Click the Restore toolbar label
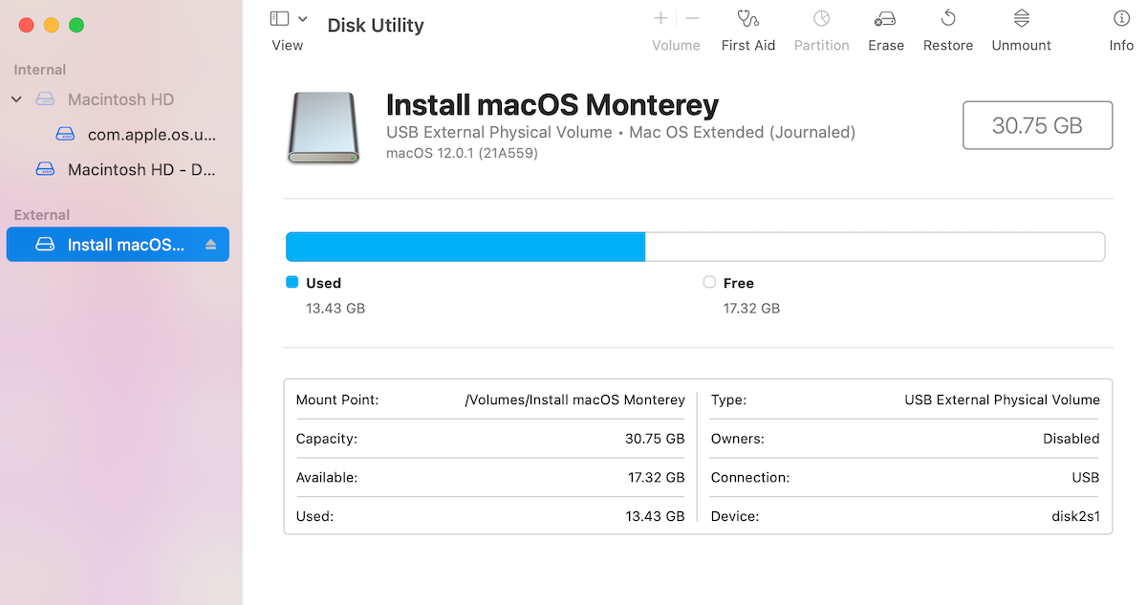1147x605 pixels. coord(948,45)
